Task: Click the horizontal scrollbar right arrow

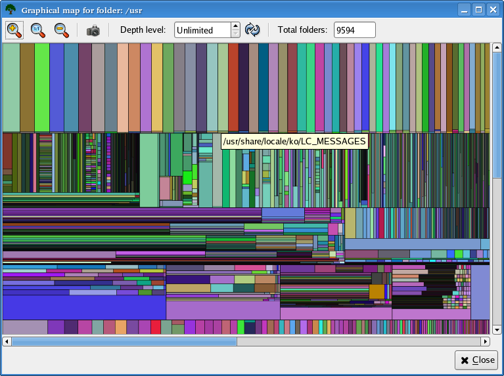Action: coord(486,341)
